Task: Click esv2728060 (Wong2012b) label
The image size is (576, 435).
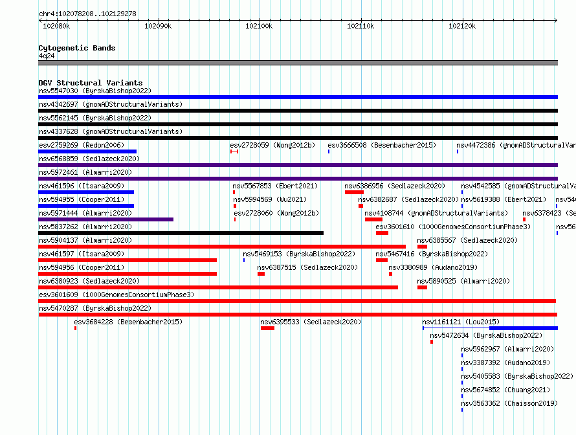Action: (x=276, y=213)
